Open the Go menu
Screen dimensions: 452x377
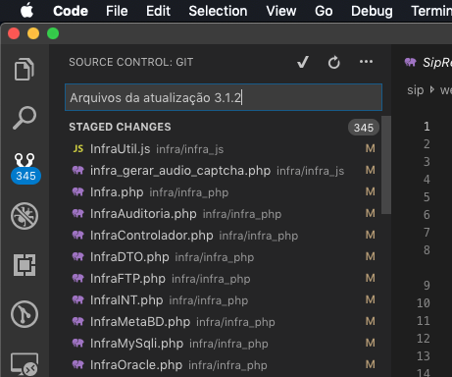[x=324, y=11]
